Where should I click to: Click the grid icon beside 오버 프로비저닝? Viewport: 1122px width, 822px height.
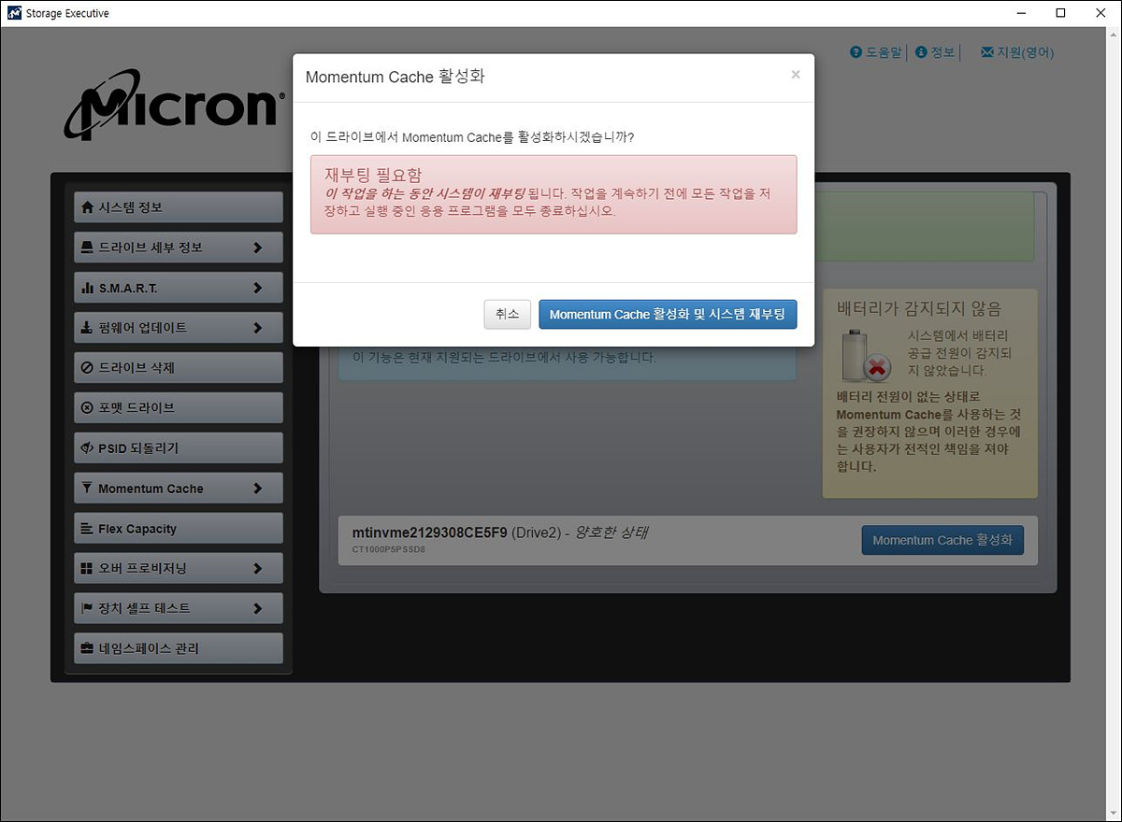coord(88,568)
